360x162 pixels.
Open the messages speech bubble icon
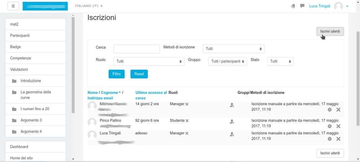click(x=302, y=6)
